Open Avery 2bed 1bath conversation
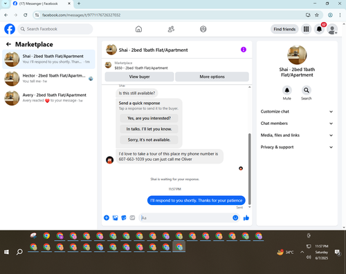The image size is (346, 274). 48,98
